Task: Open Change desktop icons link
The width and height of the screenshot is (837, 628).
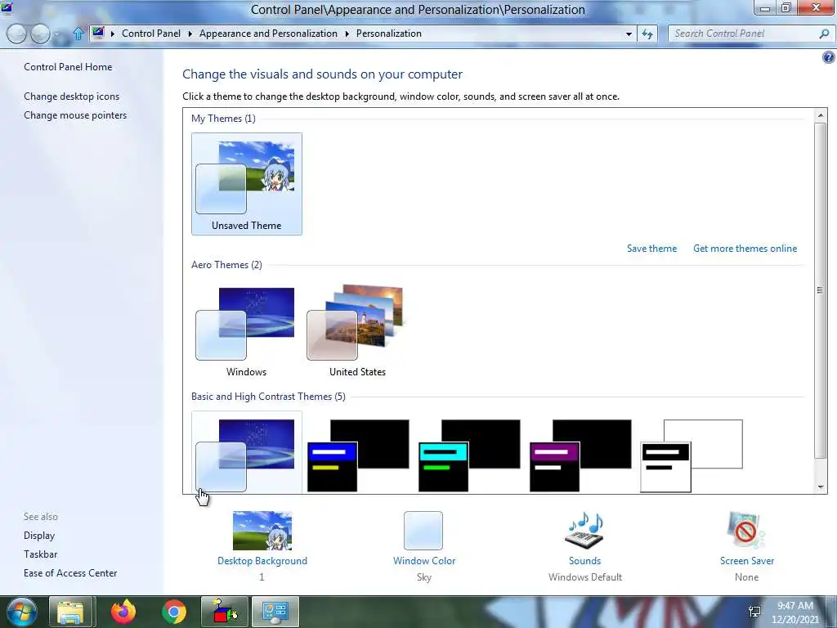Action: [x=72, y=96]
